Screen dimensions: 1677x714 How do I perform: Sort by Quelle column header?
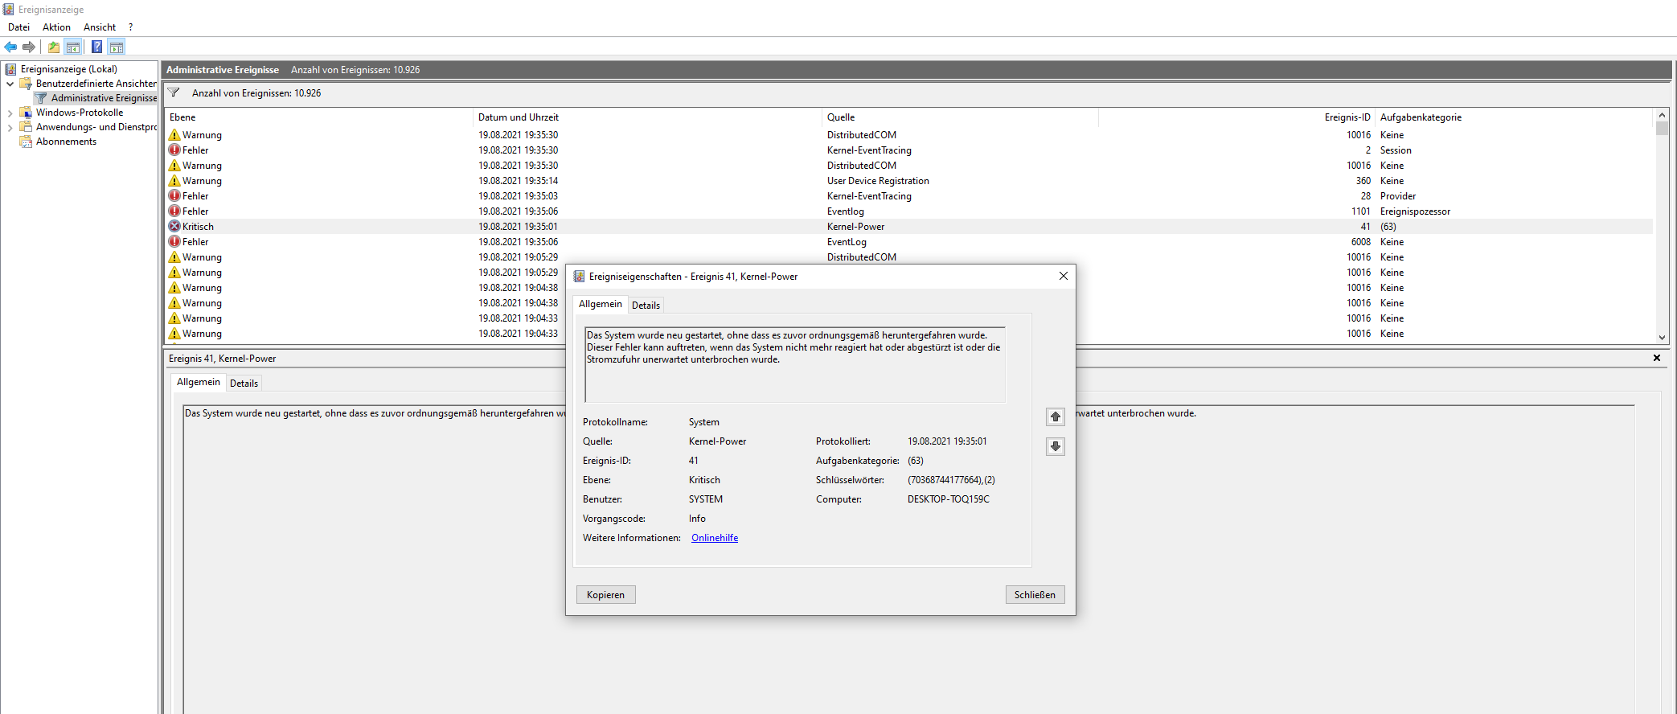coord(960,117)
